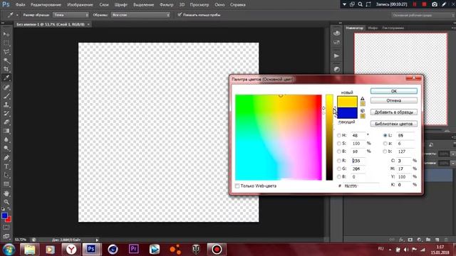Viewport: 456px width, 256px height.
Task: Select the R red radio button
Action: [339, 161]
